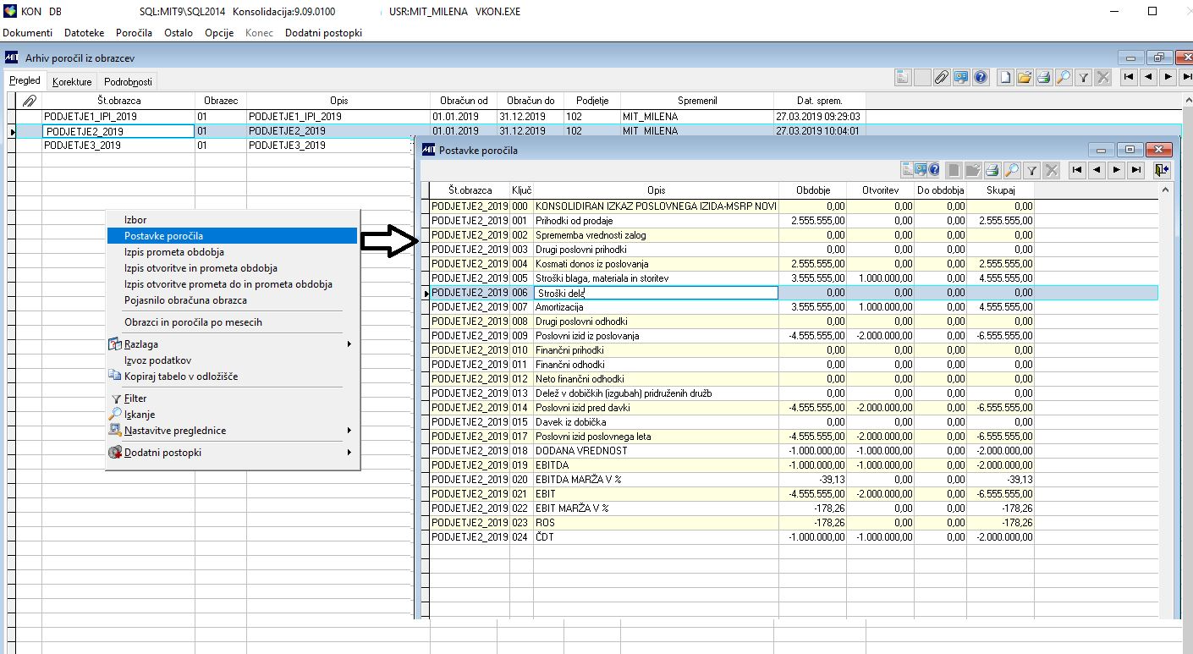Click the filter funnel icon in Postavke poročila toolbar
Screen dimensions: 1193x654
pyautogui.click(x=1031, y=170)
